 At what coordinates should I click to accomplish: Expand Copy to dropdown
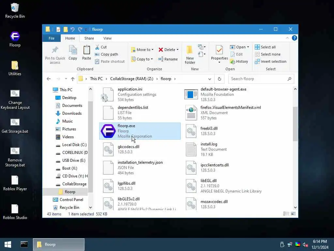(x=152, y=59)
